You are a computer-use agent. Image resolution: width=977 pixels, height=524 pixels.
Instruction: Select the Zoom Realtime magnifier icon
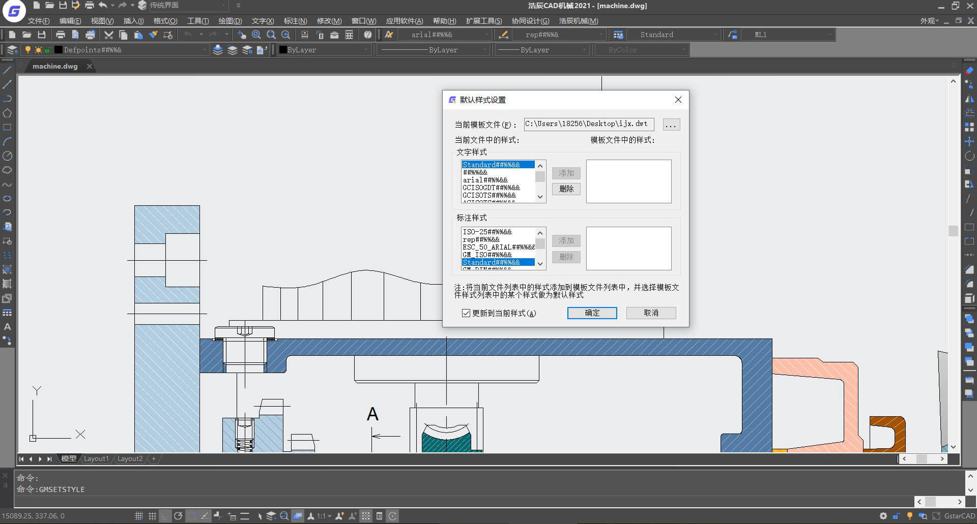point(256,35)
